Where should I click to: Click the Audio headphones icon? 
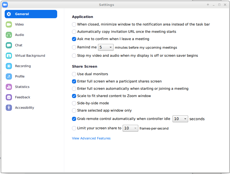[x=9, y=35]
